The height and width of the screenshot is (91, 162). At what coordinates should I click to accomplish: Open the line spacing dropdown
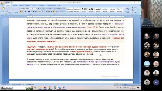[56, 11]
